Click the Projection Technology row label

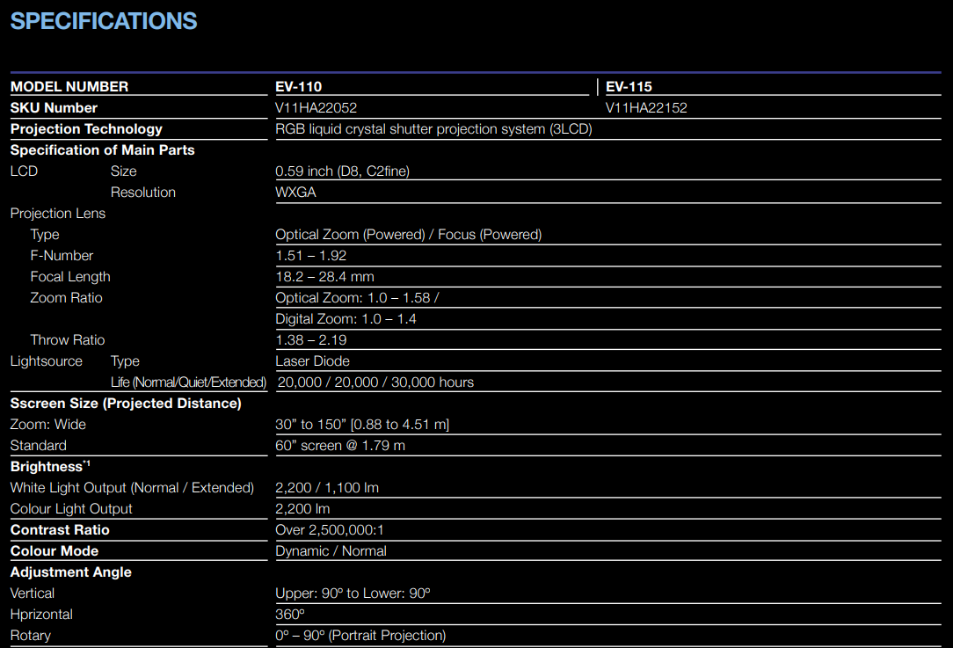[86, 128]
